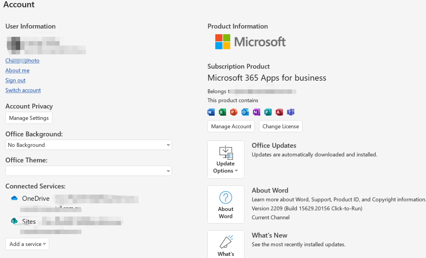Viewport: 426px width, 258px height.
Task: Click the user profile photo
Action: pos(13,46)
